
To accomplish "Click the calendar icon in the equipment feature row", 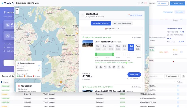I will coord(114,67).
